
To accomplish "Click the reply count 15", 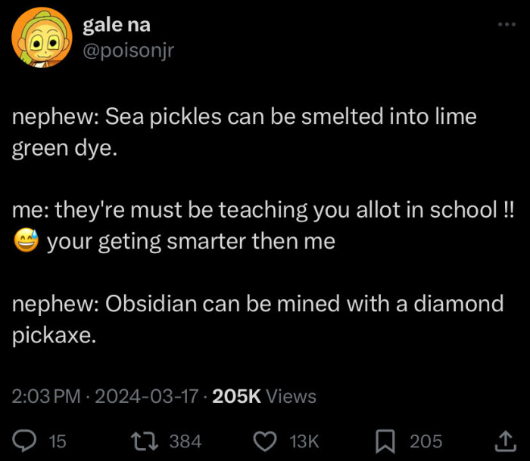I will pyautogui.click(x=58, y=441).
